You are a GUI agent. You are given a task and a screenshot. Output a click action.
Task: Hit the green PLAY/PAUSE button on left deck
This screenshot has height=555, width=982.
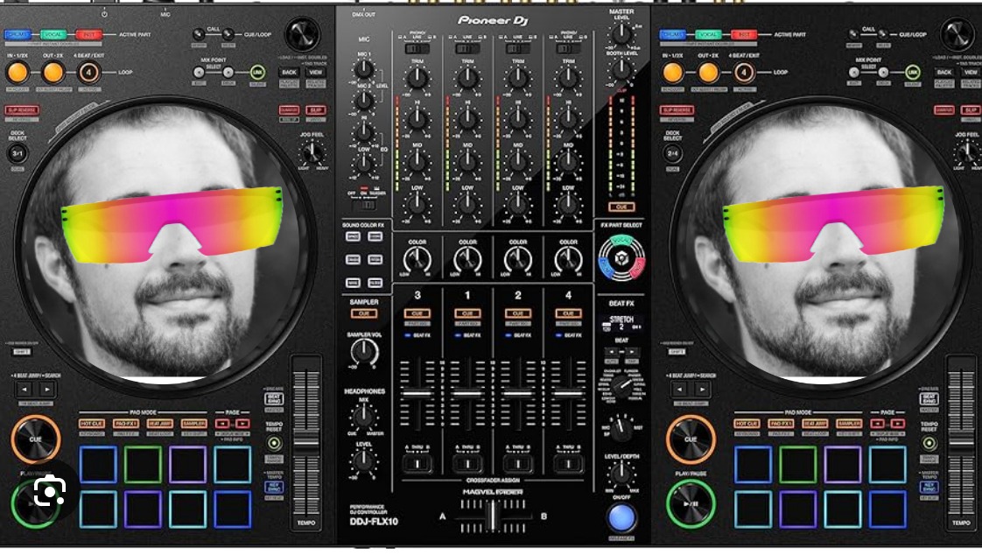coord(35,505)
